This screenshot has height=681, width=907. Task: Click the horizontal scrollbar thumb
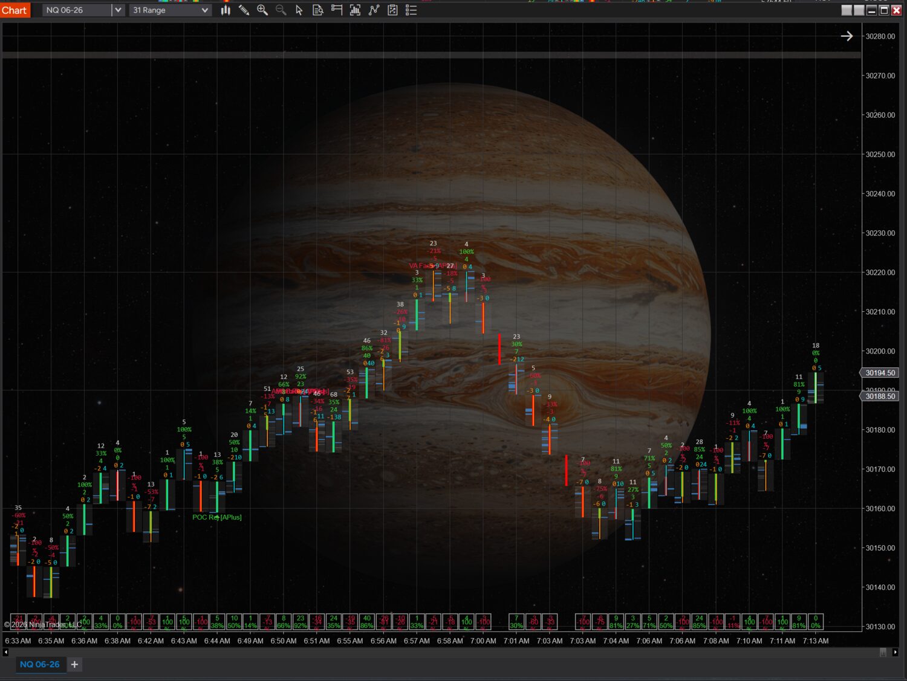tap(883, 652)
